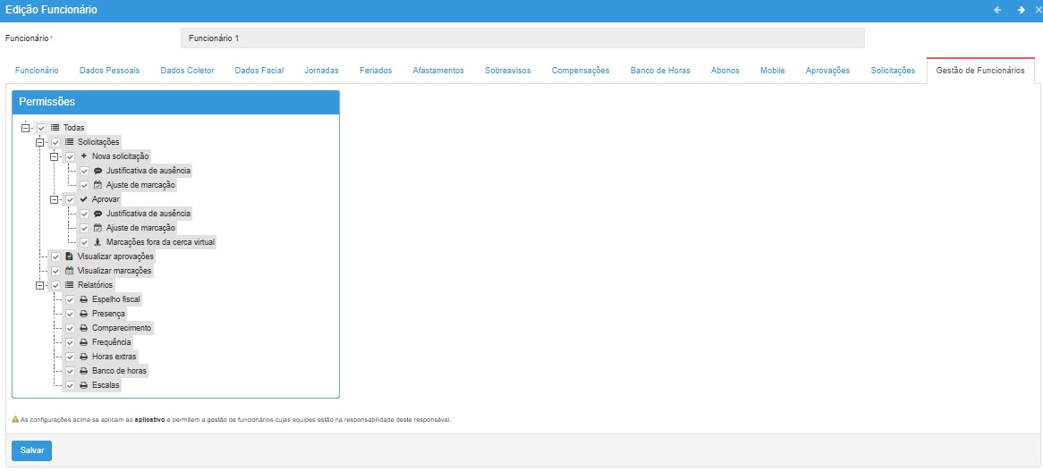Click the document icon of Visualizar aprovações

coord(69,257)
